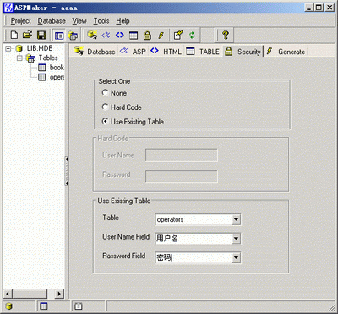338x314 pixels.
Task: Open the Database menu
Action: pyautogui.click(x=52, y=21)
